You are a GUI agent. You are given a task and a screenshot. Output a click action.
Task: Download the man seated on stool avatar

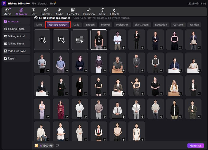tap(48, 140)
